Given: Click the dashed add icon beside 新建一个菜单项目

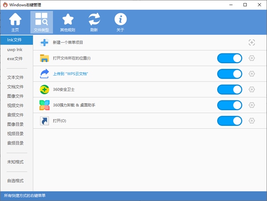Looking at the screenshot, I should [252, 42].
